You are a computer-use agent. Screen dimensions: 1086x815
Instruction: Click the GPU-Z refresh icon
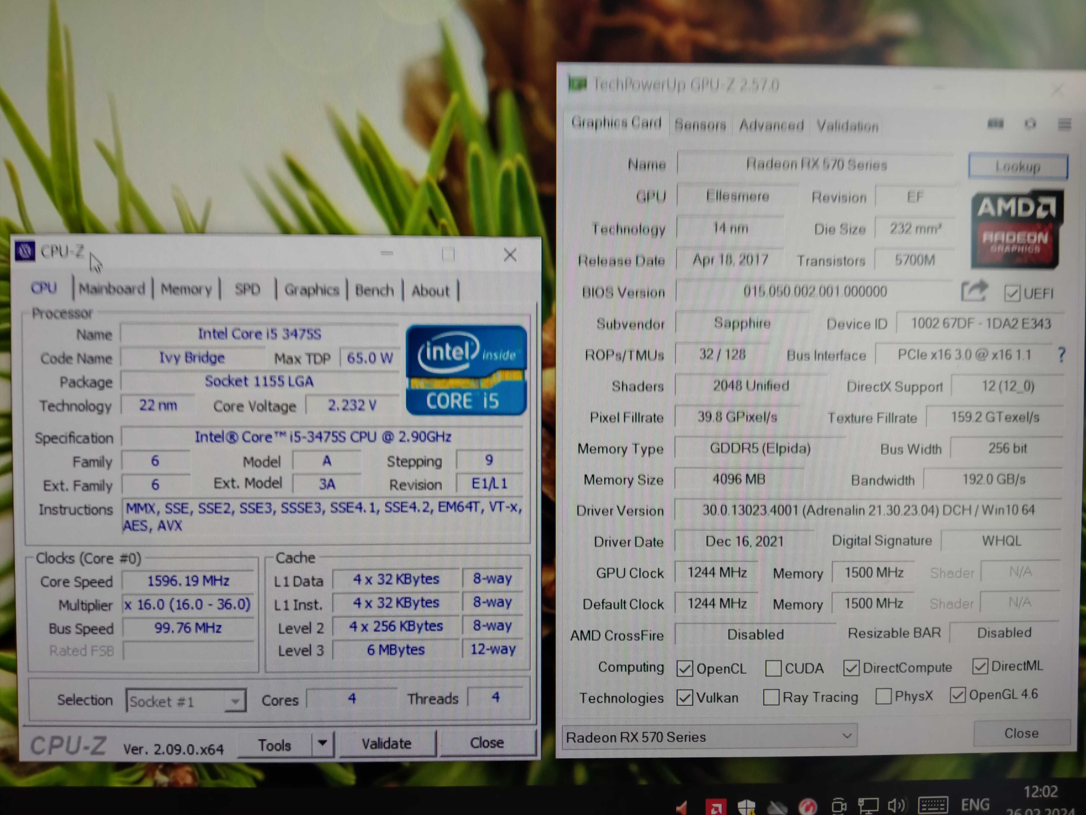(x=1031, y=124)
